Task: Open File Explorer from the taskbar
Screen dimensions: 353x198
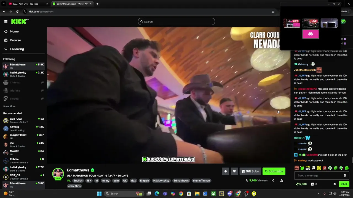Action: tap(197, 194)
